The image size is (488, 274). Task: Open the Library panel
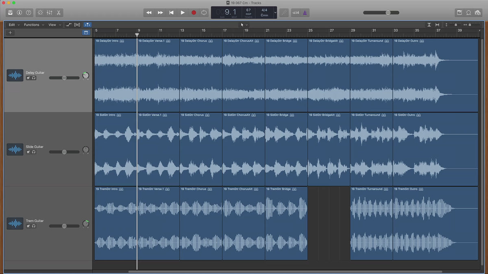point(10,13)
